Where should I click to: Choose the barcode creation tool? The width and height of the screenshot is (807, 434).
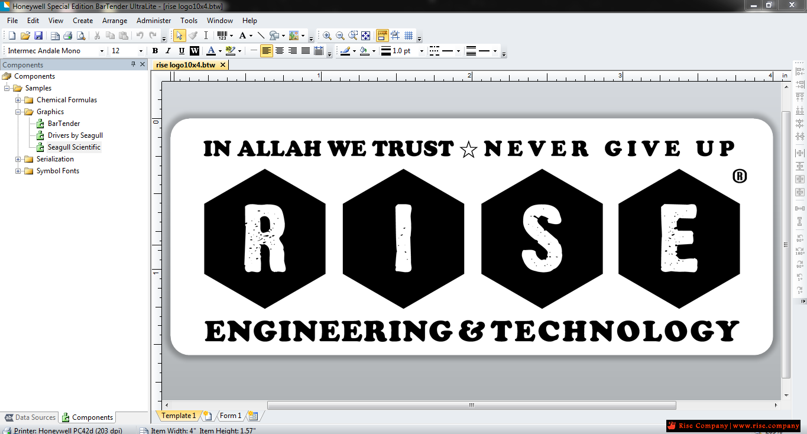[222, 36]
